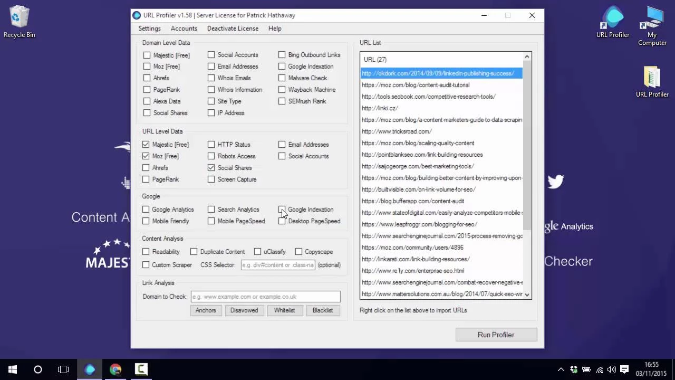The height and width of the screenshot is (380, 675).
Task: Click the Run Profiler button
Action: click(x=496, y=335)
